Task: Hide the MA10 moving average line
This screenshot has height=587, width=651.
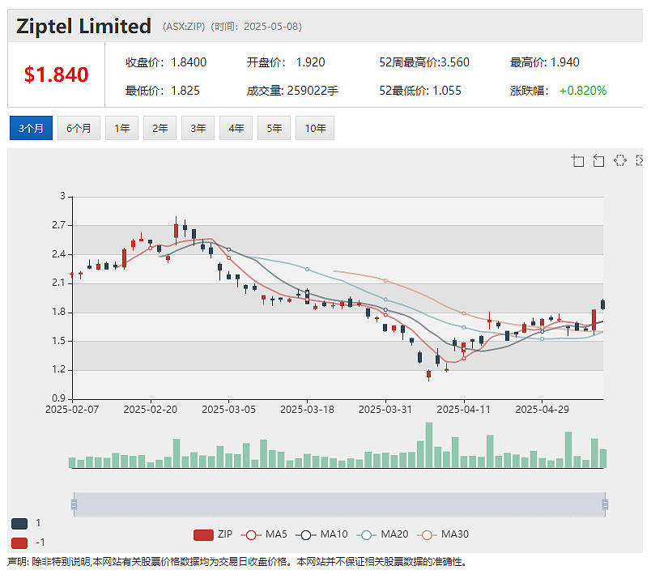Action: (321, 534)
